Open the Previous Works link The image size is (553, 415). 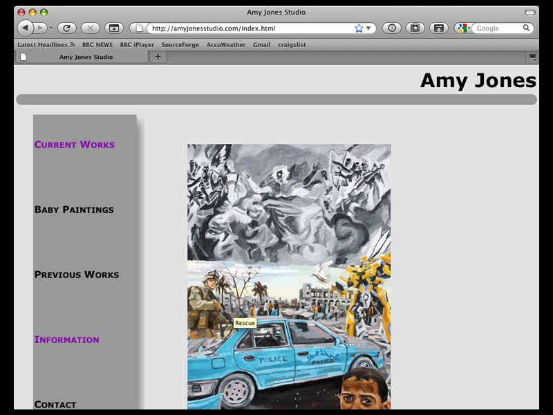77,275
